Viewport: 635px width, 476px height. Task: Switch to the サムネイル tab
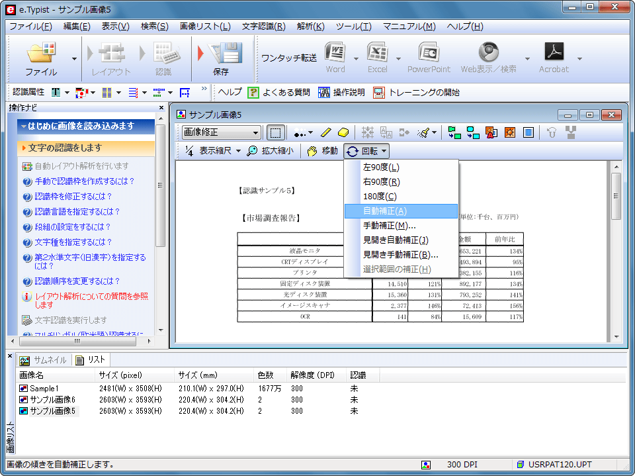(44, 360)
